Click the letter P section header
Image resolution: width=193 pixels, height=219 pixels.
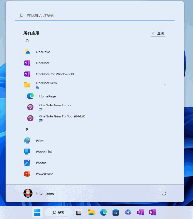pos(27,130)
